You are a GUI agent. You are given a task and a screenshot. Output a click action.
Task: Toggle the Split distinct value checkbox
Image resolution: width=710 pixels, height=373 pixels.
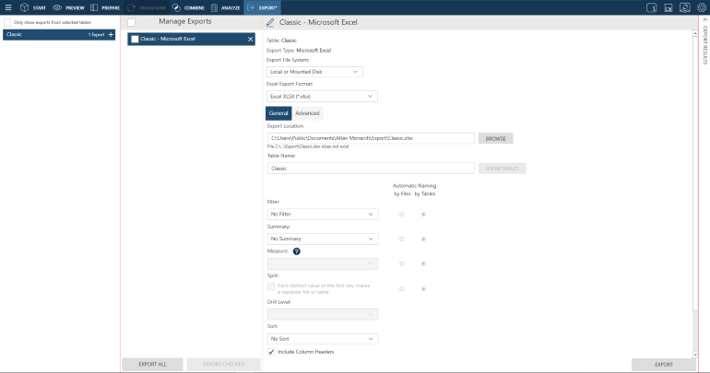271,286
